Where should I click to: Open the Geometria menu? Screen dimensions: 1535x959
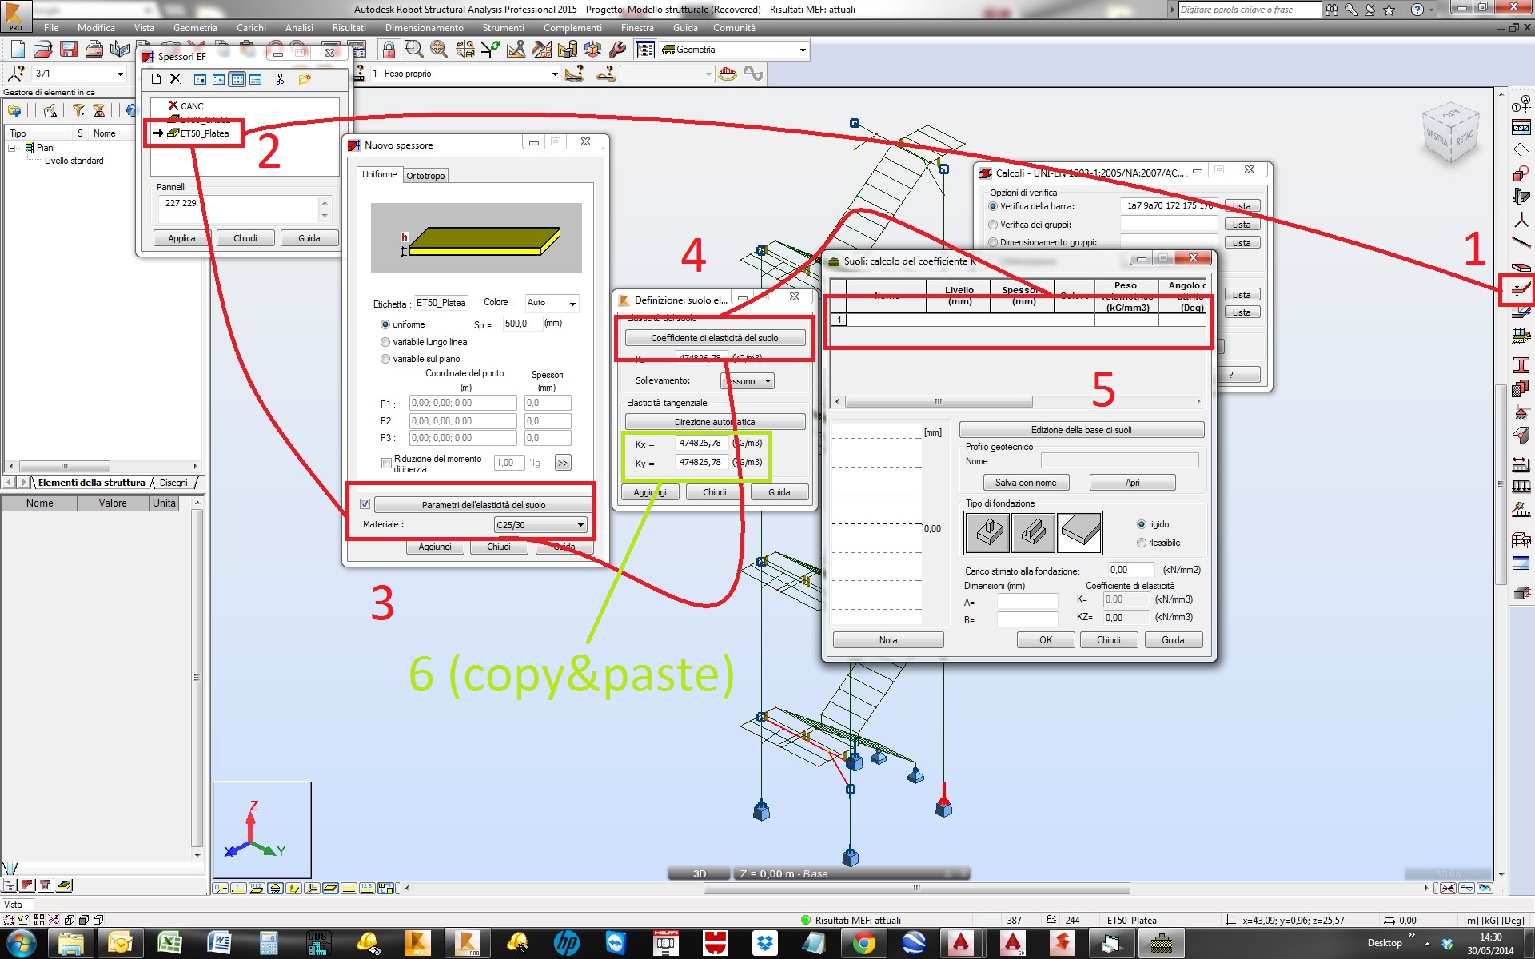point(195,28)
